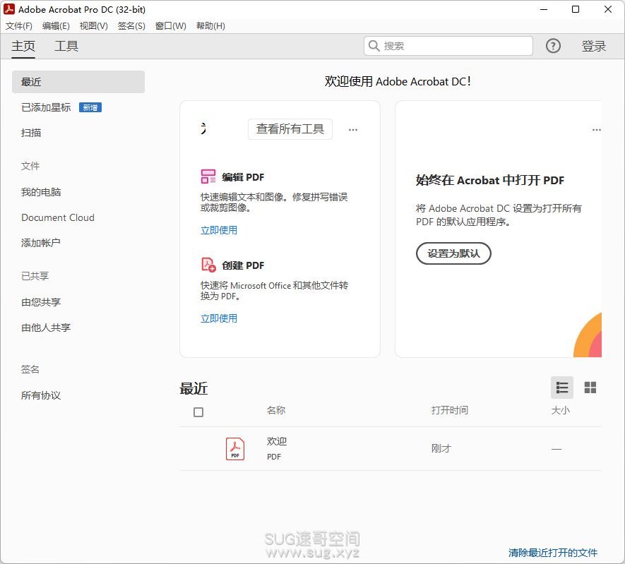625x564 pixels.
Task: Switch to the 主页 tab
Action: 23,46
